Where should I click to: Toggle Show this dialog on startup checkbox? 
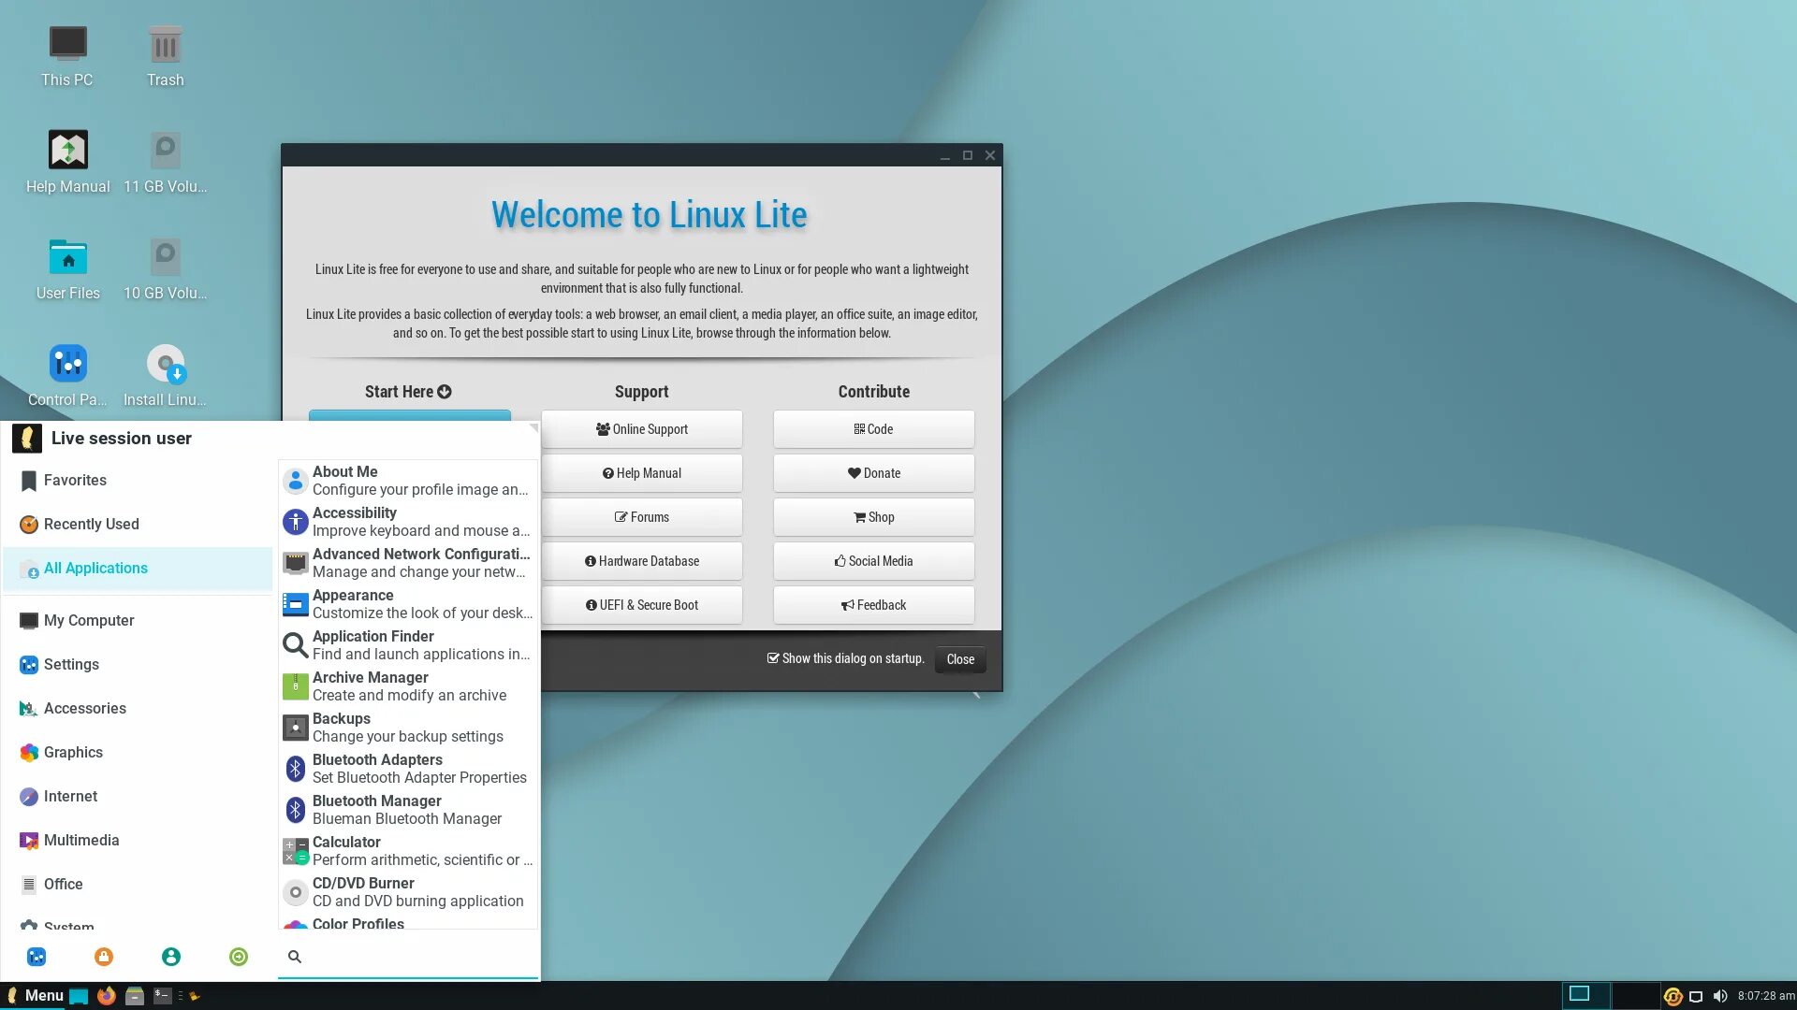[x=771, y=657]
